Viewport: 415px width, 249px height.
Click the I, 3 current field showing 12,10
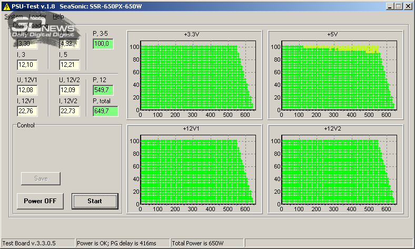tap(27, 65)
